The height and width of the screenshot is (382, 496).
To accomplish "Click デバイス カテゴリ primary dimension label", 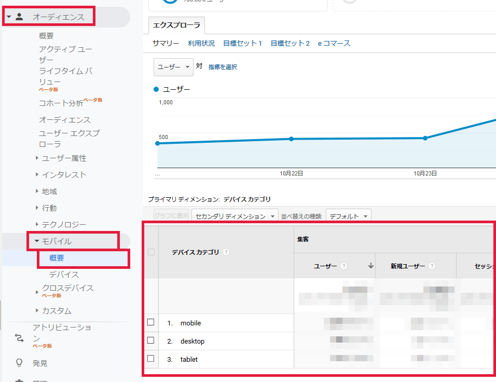I will coord(247,199).
